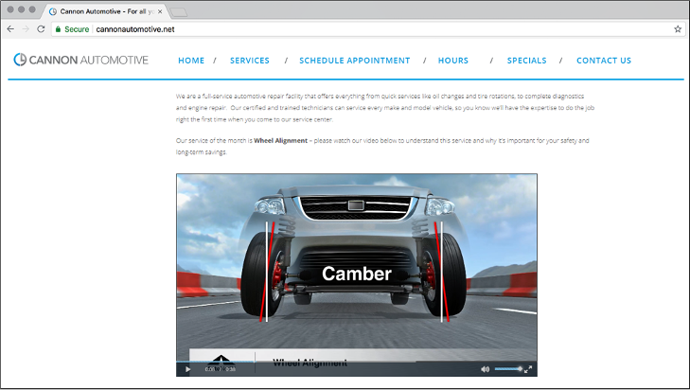Adjust the video volume slider
The width and height of the screenshot is (690, 390).
[x=506, y=368]
